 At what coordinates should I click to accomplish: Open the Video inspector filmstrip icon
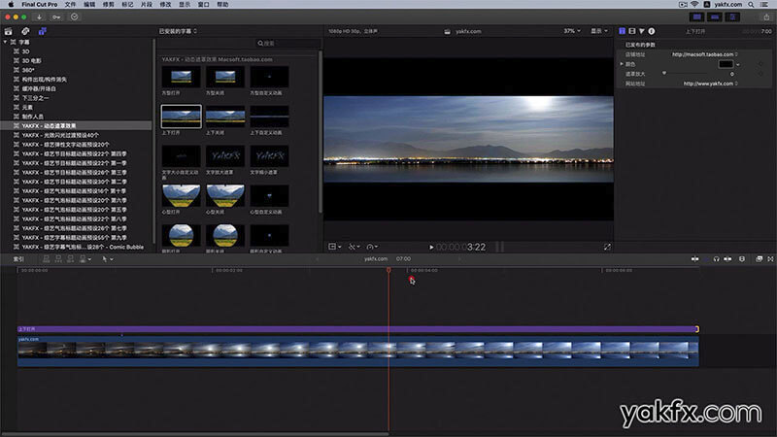pyautogui.click(x=632, y=31)
